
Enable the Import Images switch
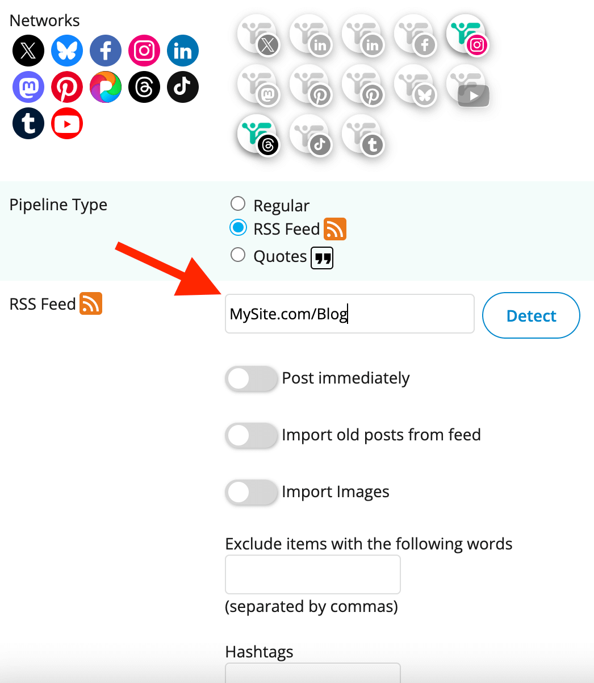click(x=251, y=493)
